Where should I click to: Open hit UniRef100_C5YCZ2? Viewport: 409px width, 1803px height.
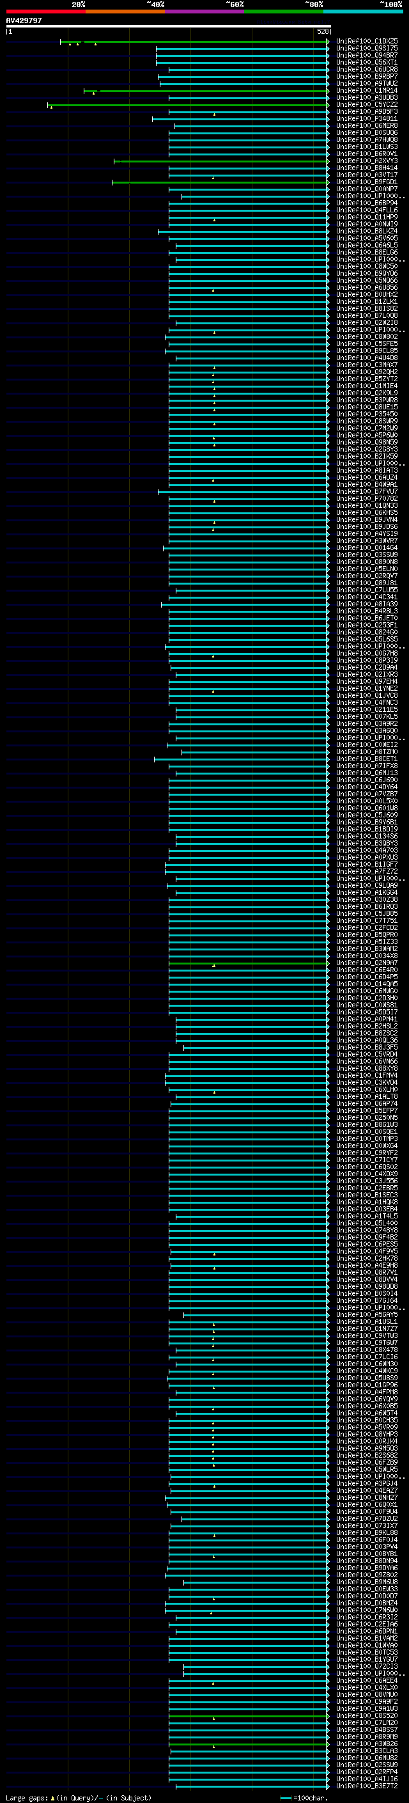point(367,105)
